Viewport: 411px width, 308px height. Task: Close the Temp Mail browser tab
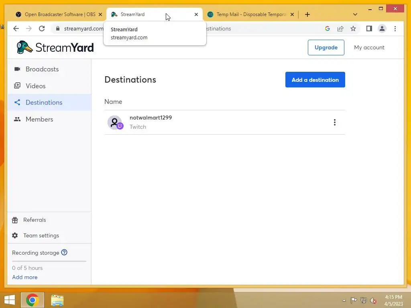coord(292,14)
